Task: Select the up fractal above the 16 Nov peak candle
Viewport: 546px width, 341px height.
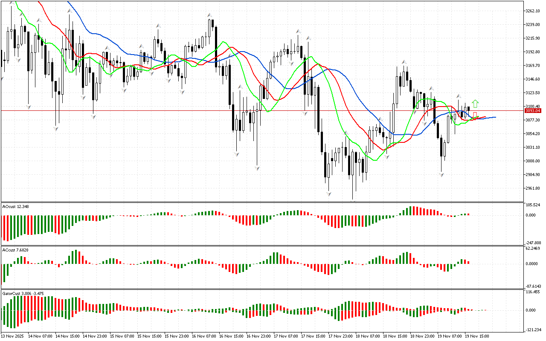Action: [210, 15]
